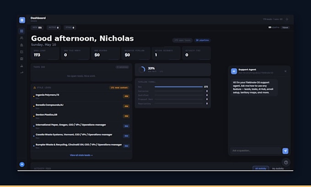Image resolution: width=311 pixels, height=187 pixels.
Task: Open the Ingenia Polymers,TX lead
Action: coord(81,96)
